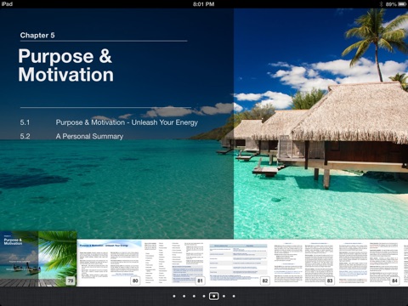
Task: Go to the first chapter dot
Action: pos(174,296)
